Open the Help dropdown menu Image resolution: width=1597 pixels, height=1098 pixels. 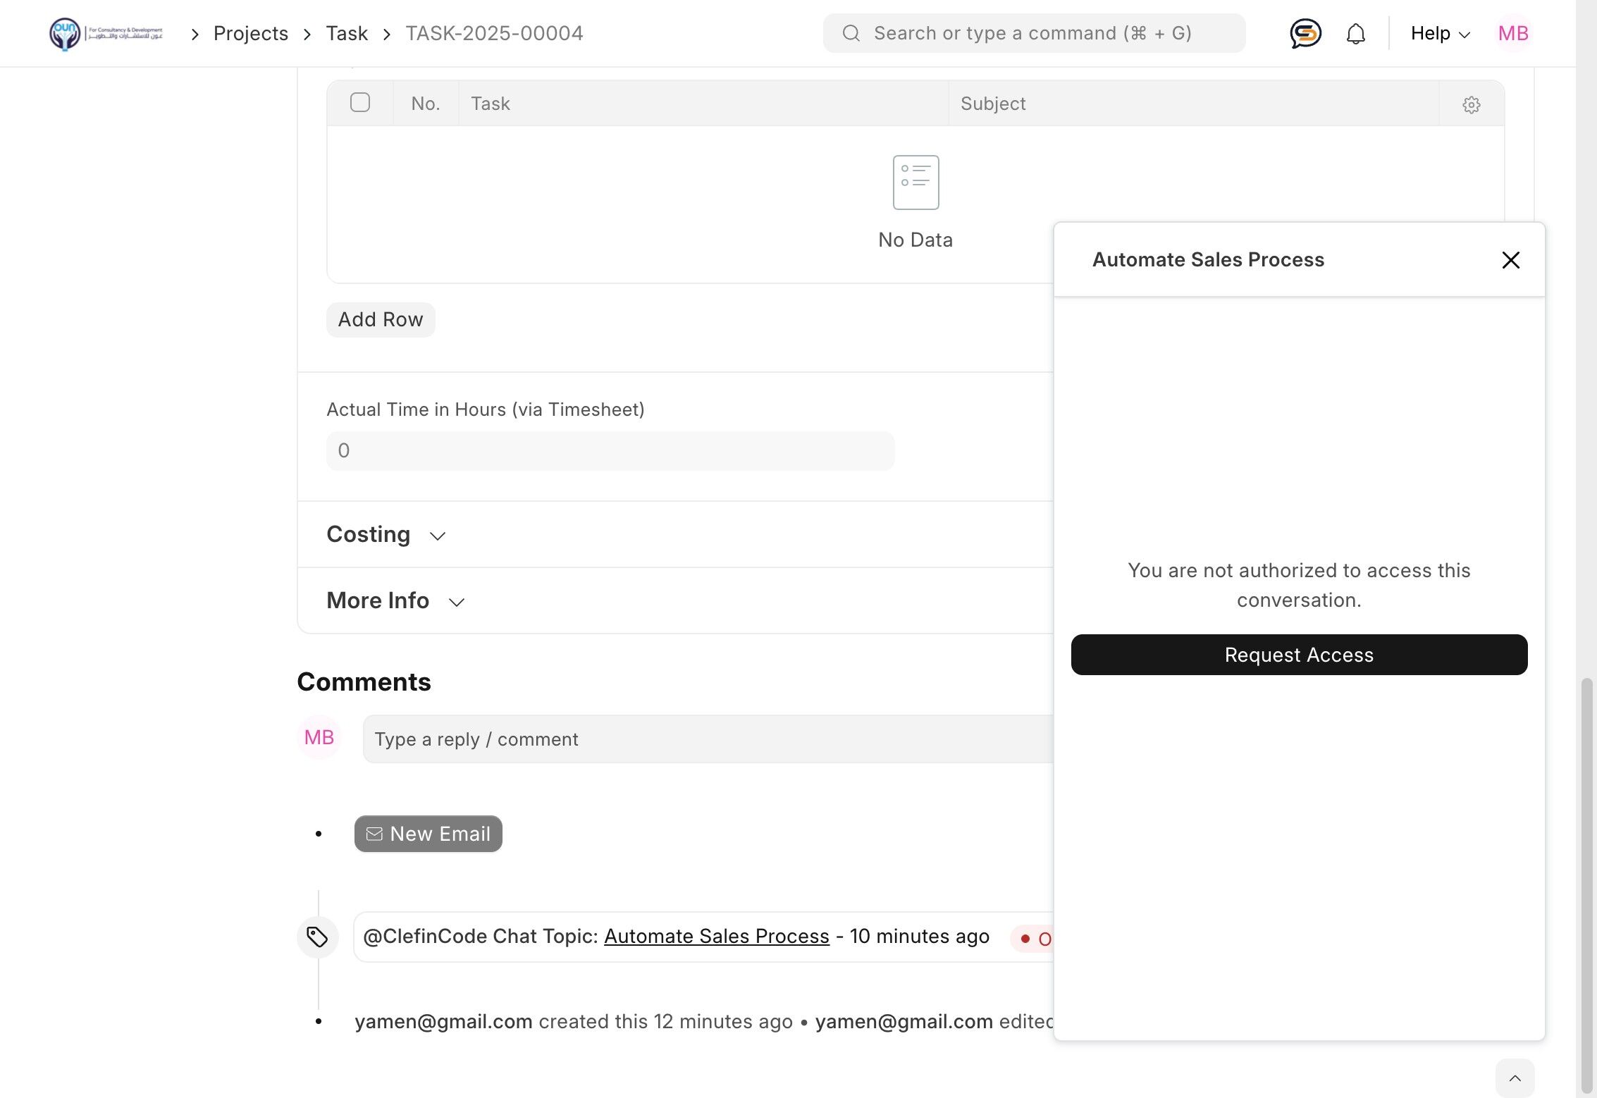(1440, 33)
